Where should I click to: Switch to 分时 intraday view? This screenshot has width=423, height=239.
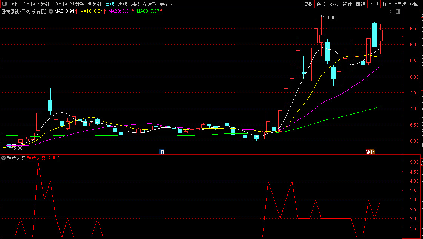tap(15, 4)
